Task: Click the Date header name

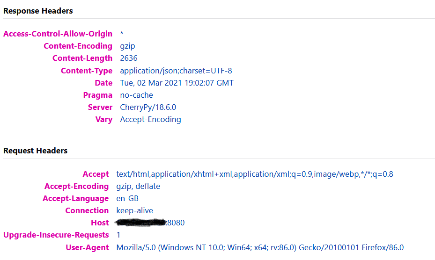Action: click(x=103, y=83)
